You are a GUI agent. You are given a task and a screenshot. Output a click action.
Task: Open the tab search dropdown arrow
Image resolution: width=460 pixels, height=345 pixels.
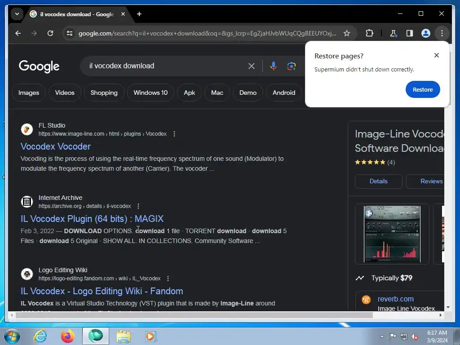(x=17, y=14)
